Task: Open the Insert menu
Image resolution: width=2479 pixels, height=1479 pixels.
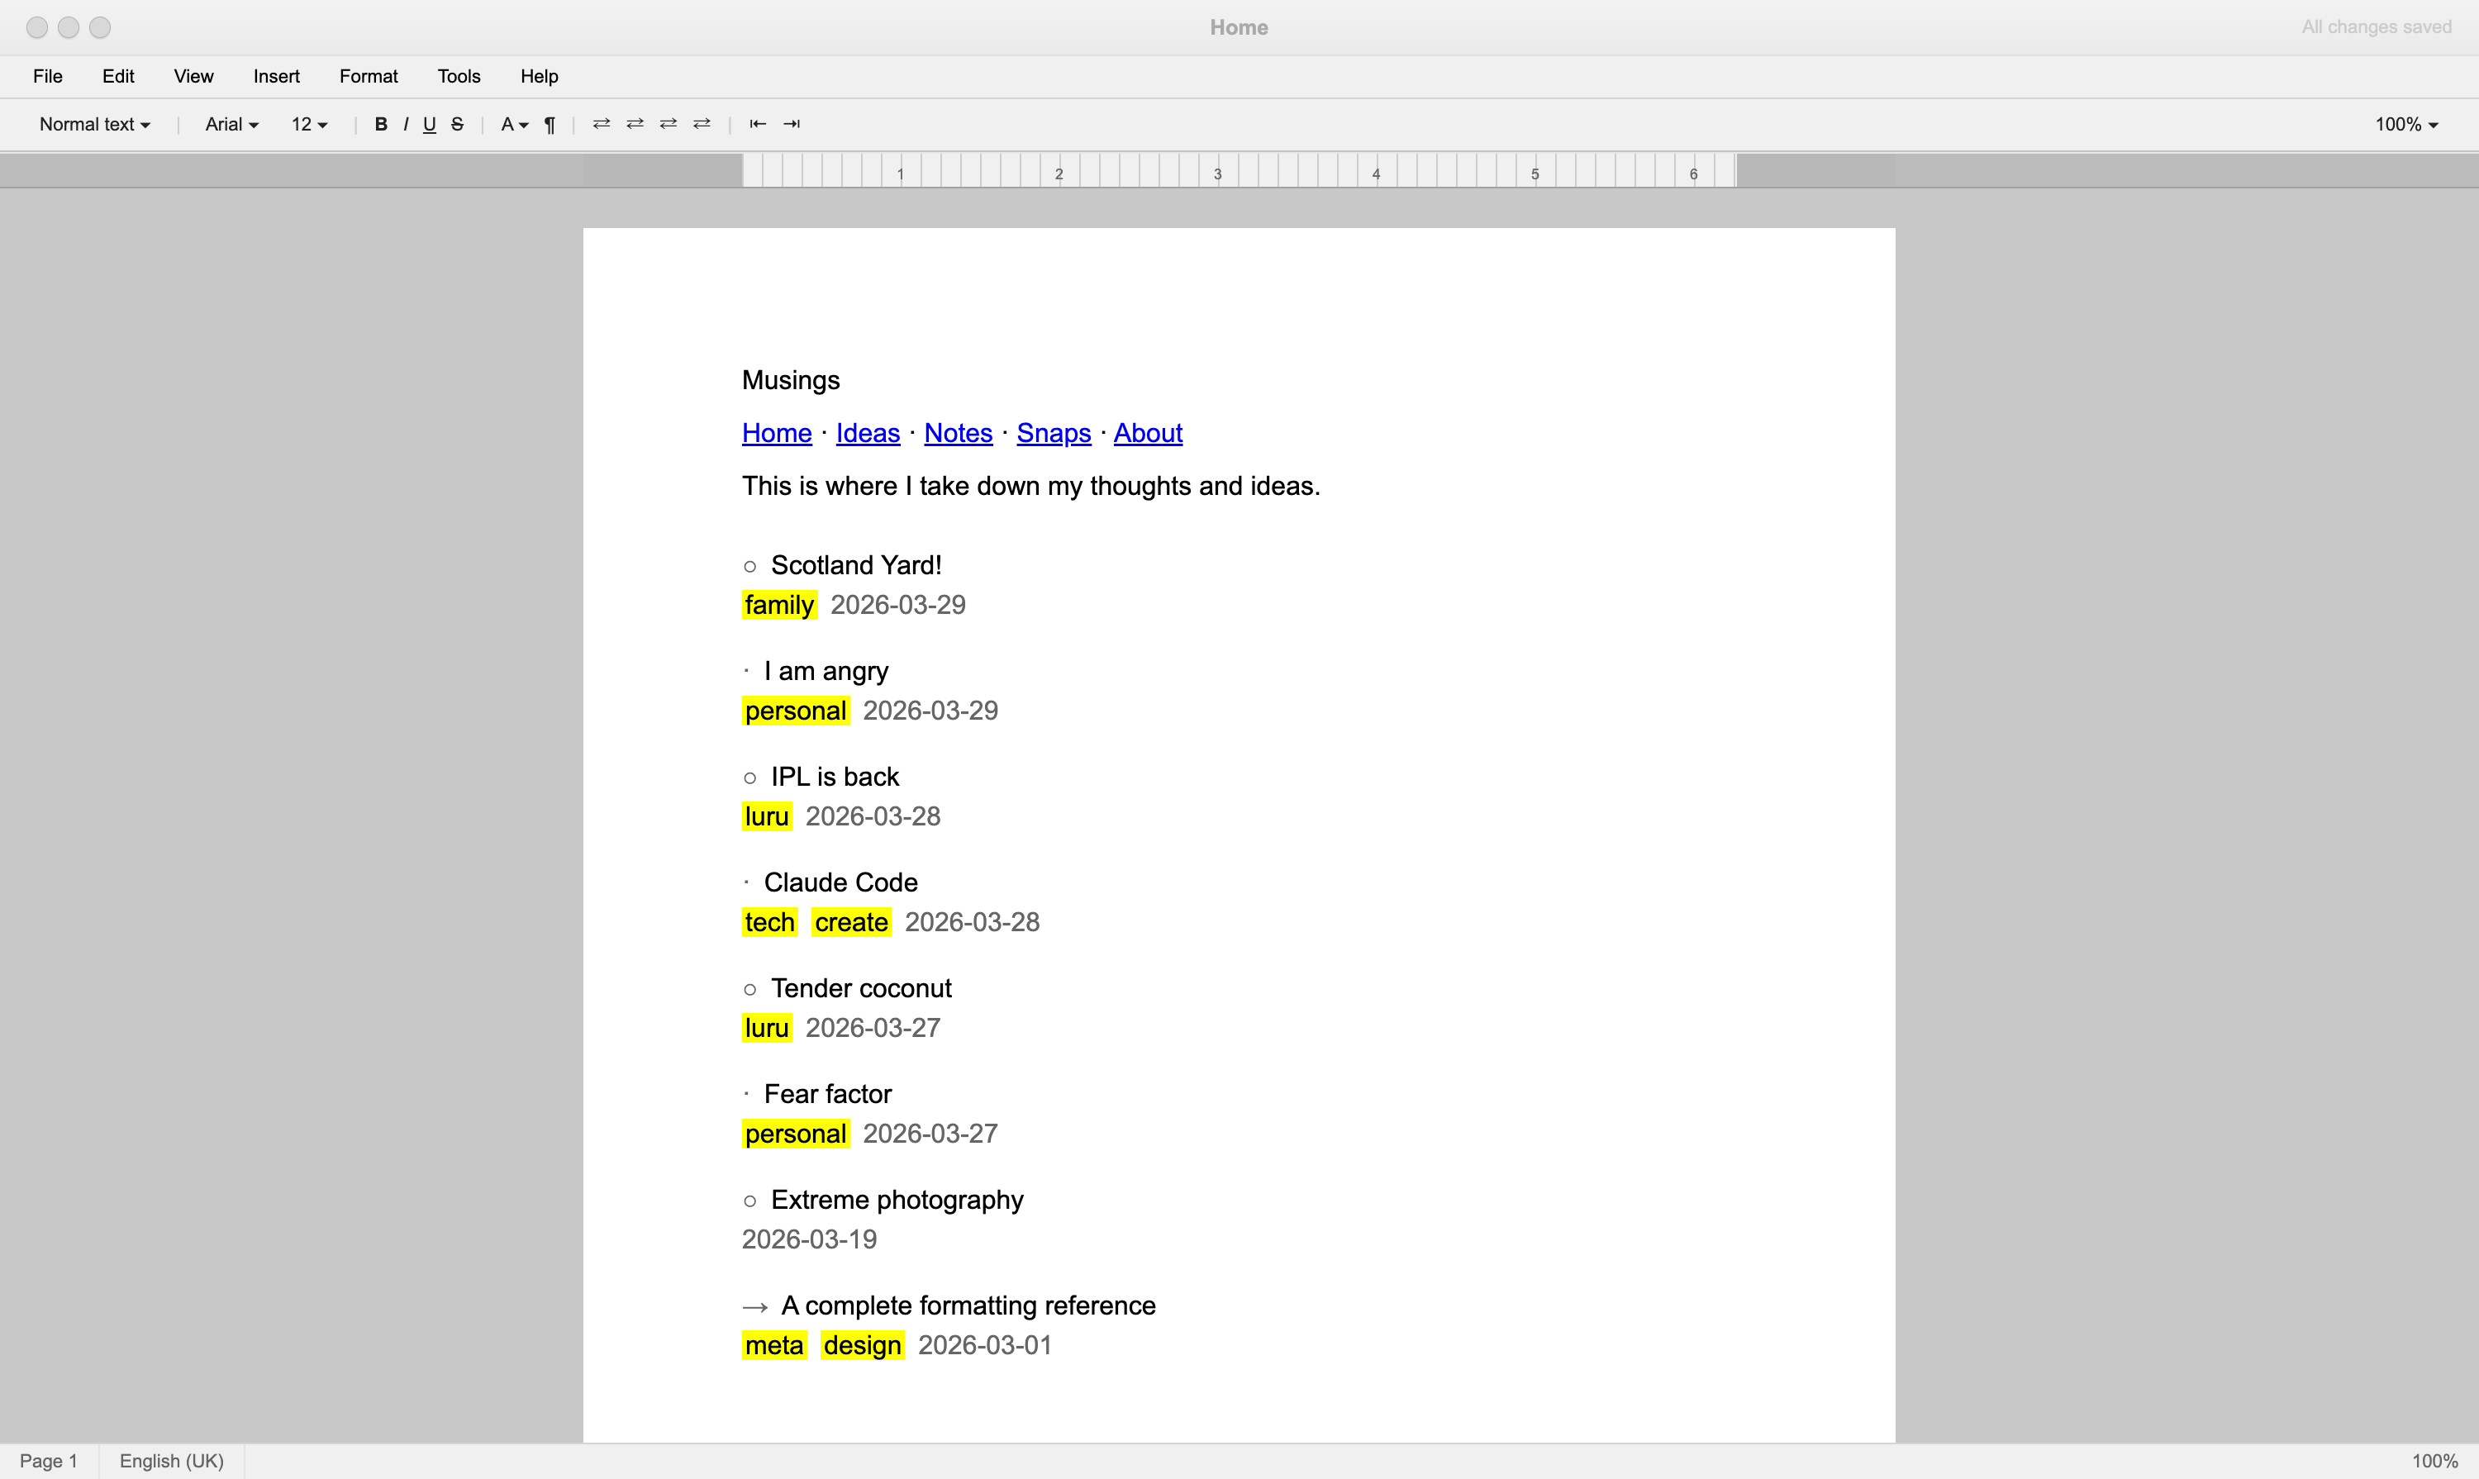Action: click(x=276, y=77)
